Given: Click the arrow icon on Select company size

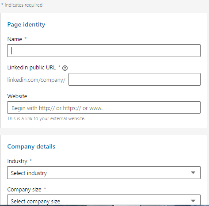Looking at the screenshot, I should pos(193,201).
